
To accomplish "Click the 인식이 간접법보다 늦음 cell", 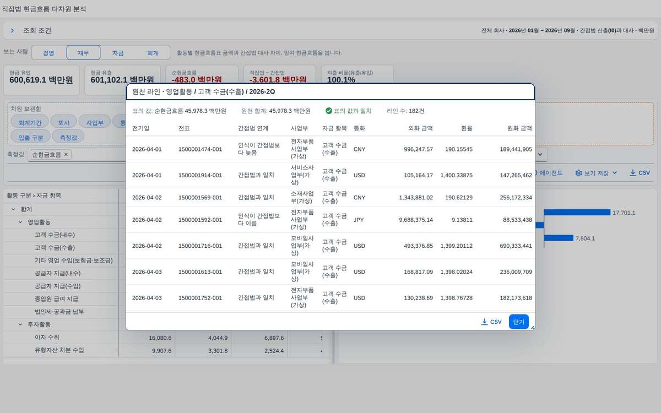I will point(259,149).
